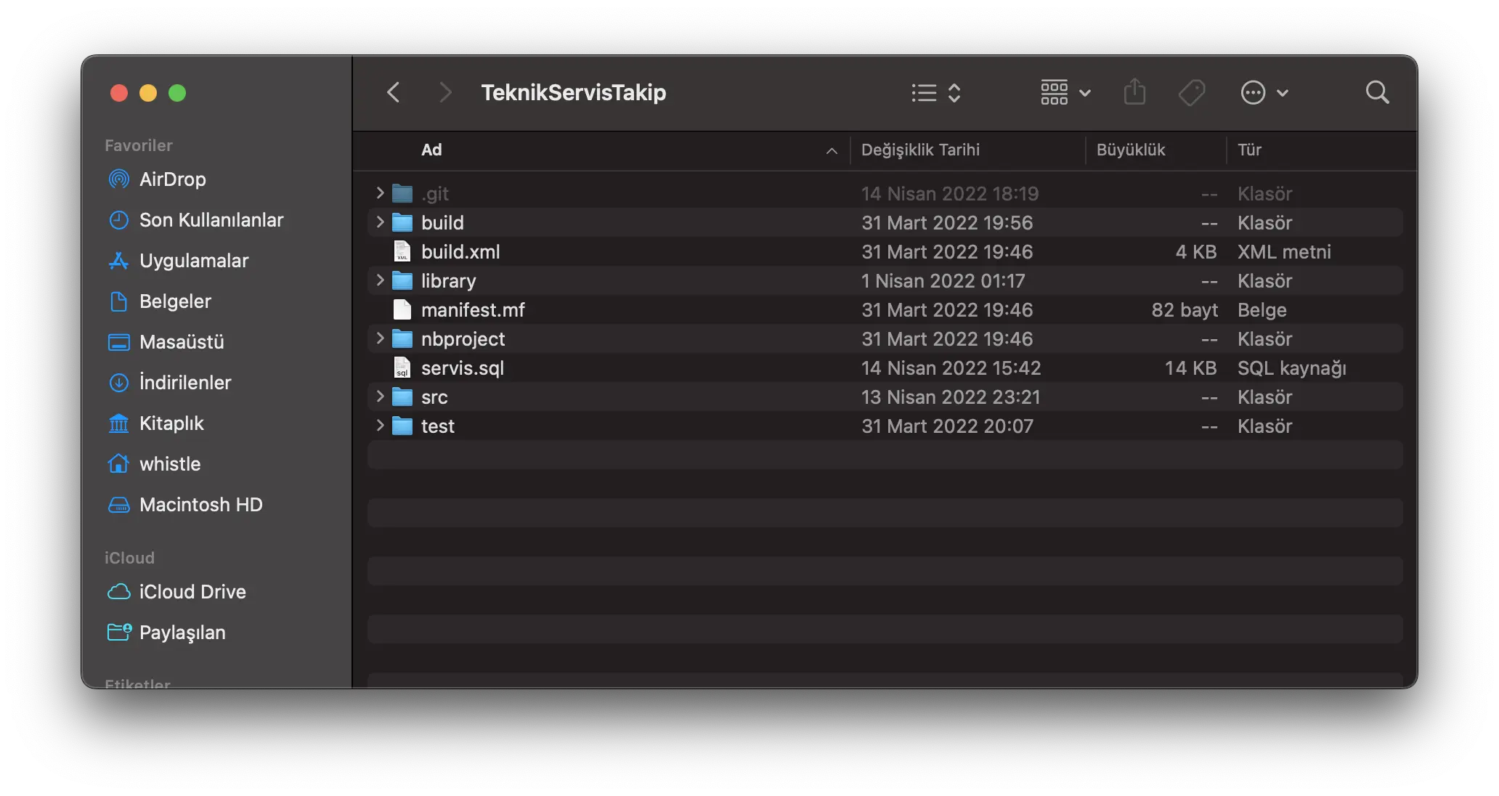The width and height of the screenshot is (1499, 796).
Task: Click the Favoriler section heading
Action: coord(139,145)
